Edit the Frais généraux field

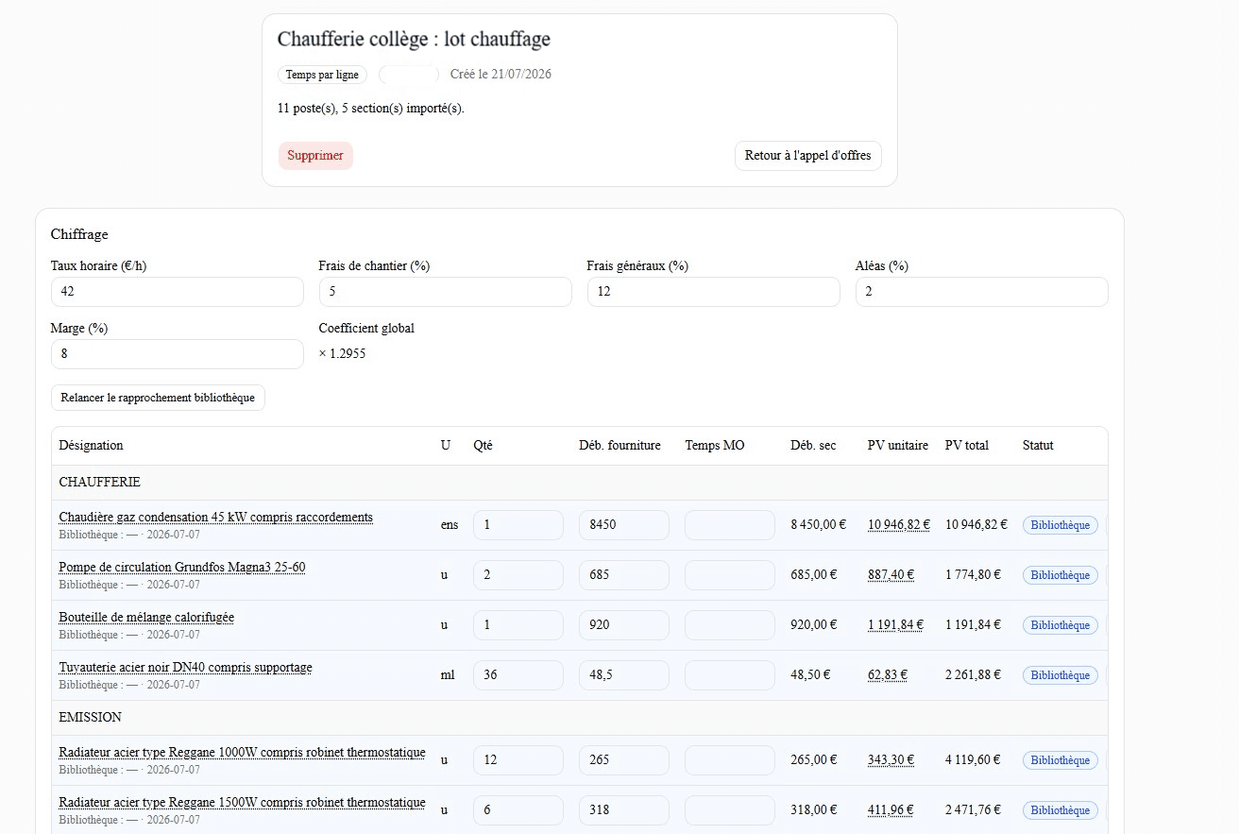(x=714, y=292)
